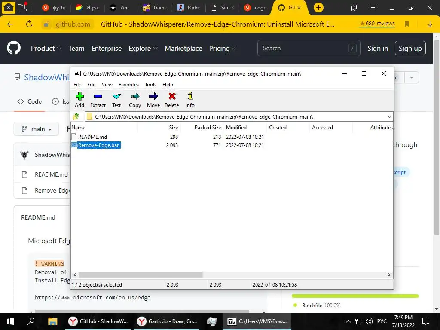Click the GitHub Search field

(309, 48)
